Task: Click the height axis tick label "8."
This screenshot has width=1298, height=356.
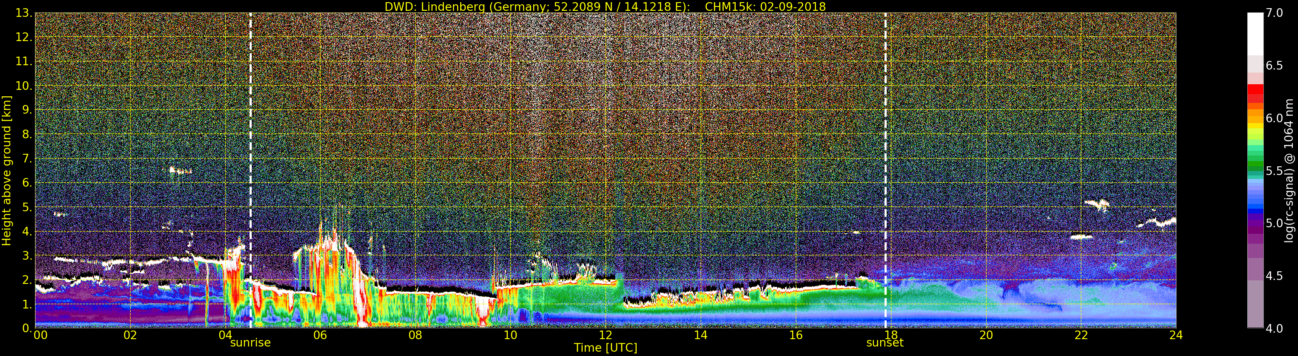Action: (x=27, y=134)
